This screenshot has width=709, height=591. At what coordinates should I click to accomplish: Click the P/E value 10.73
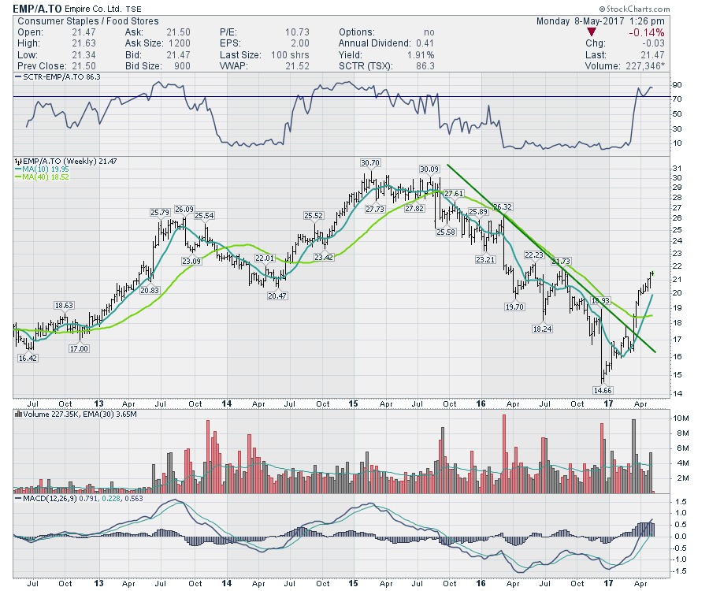click(297, 32)
